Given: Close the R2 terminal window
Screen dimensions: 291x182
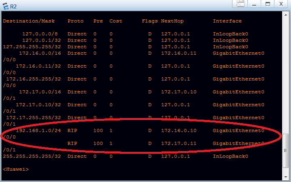Looking at the screenshot, I should click(x=281, y=4).
